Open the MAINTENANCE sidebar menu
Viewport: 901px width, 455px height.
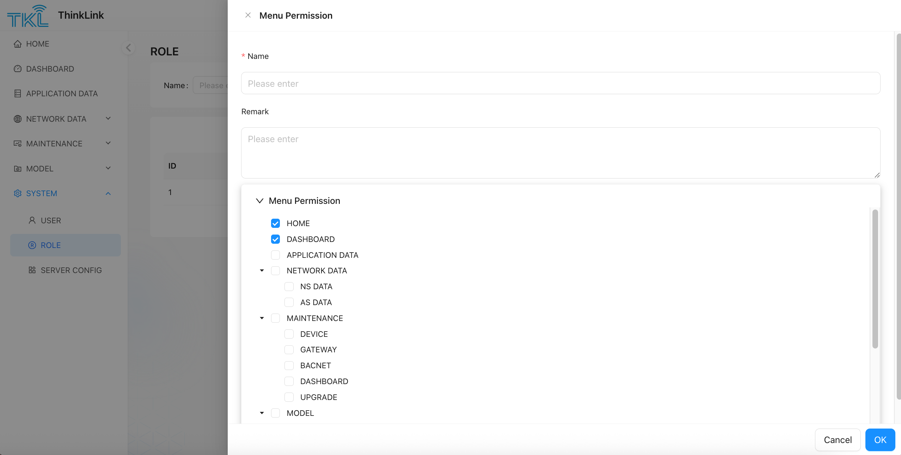pos(54,144)
